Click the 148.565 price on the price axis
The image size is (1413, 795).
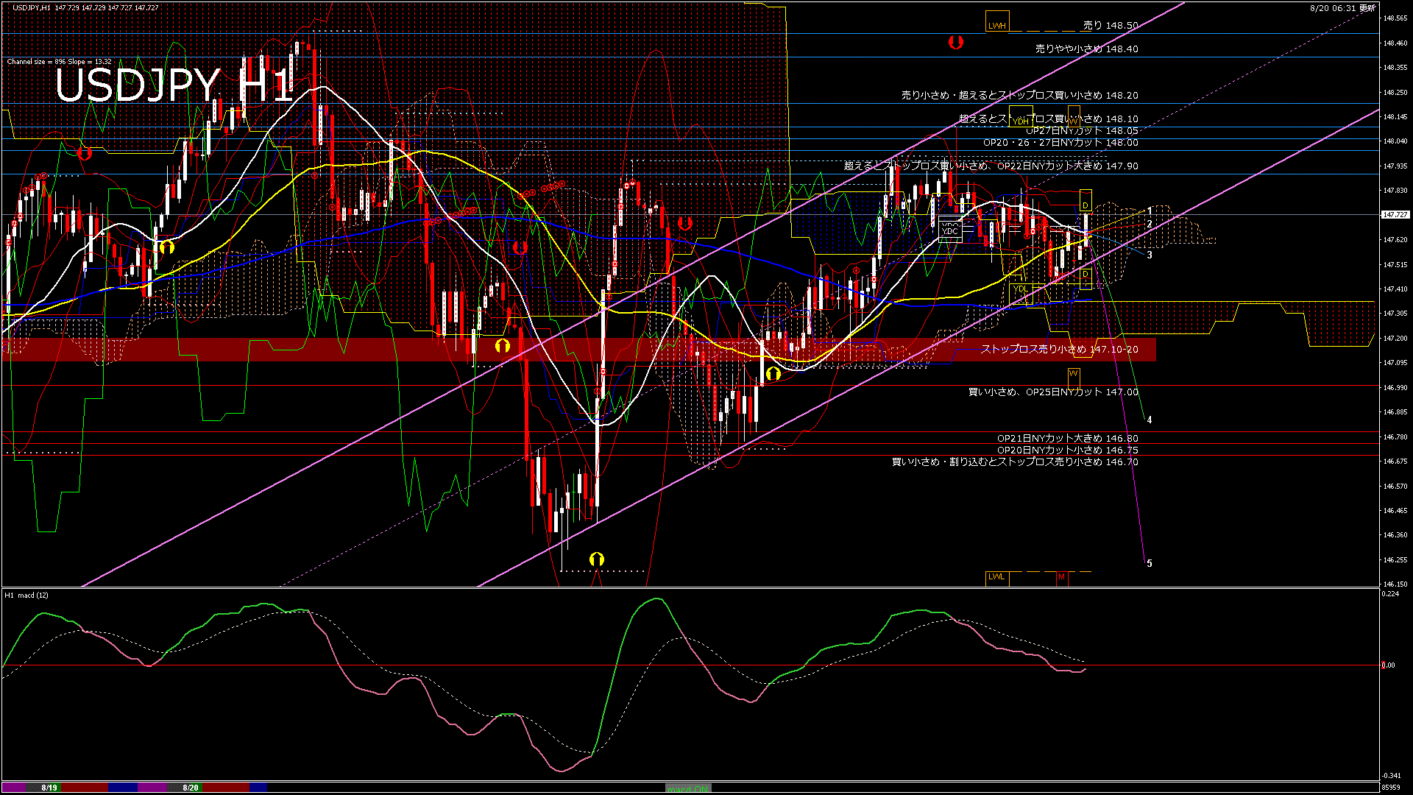pos(1395,18)
